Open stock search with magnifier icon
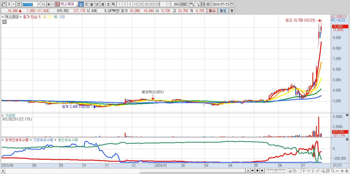The image size is (350, 174). click(43, 4)
